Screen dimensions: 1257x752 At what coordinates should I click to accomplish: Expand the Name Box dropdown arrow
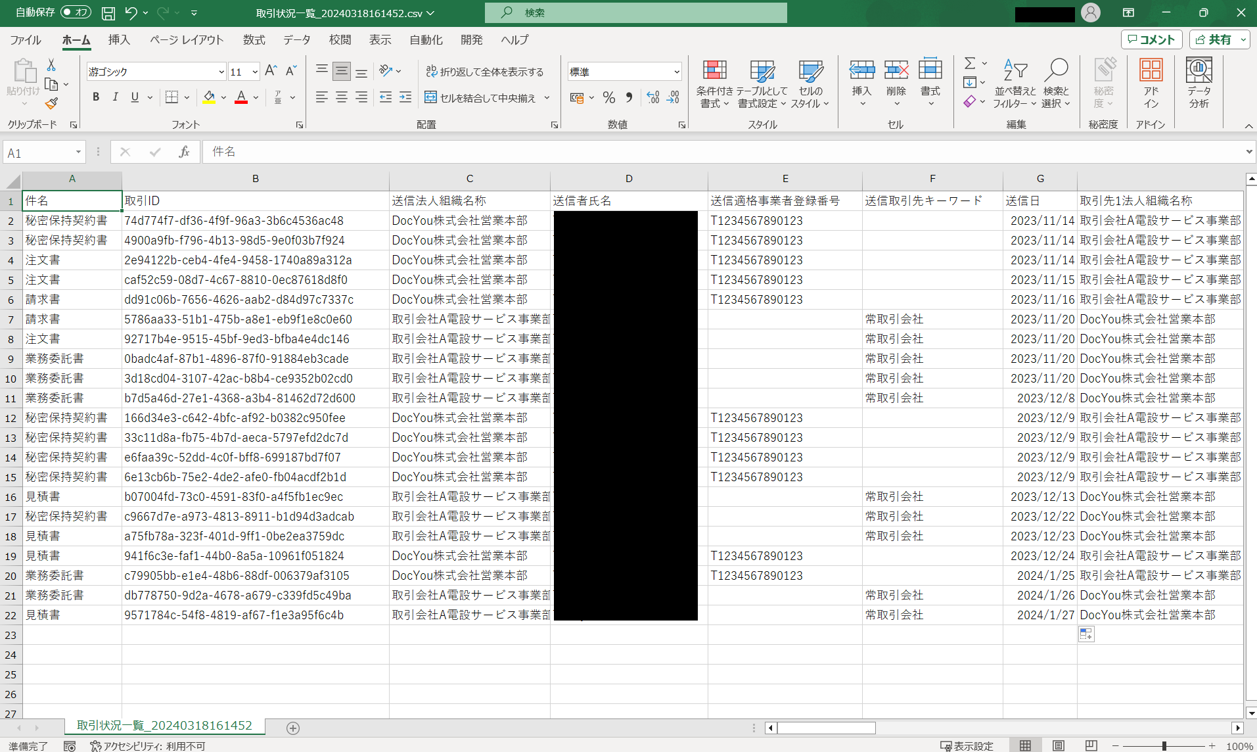pos(78,153)
